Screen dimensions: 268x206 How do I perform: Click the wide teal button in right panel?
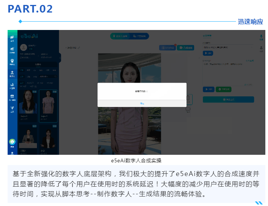228,99
